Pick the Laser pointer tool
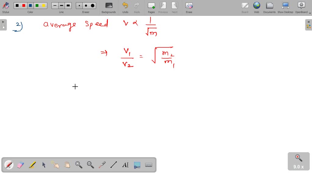 click(x=102, y=165)
